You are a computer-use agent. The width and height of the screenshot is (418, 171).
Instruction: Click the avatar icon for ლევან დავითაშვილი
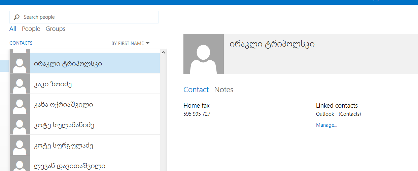coord(20,164)
